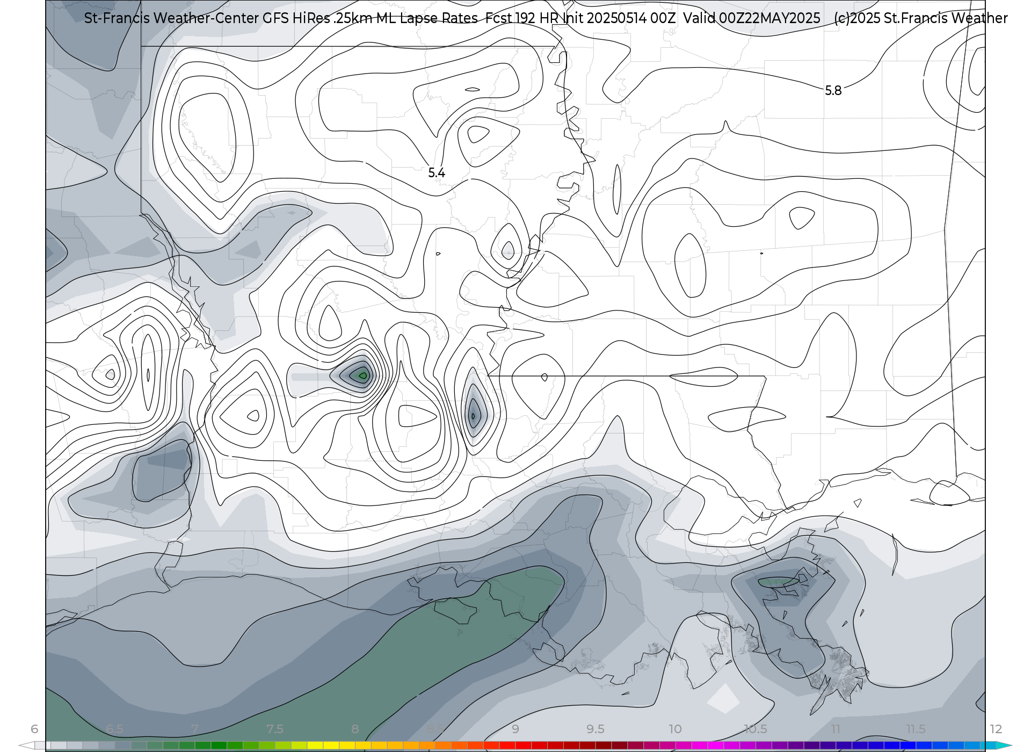This screenshot has width=1031, height=752.
Task: Click the 5.8 contour label
Action: [x=833, y=91]
